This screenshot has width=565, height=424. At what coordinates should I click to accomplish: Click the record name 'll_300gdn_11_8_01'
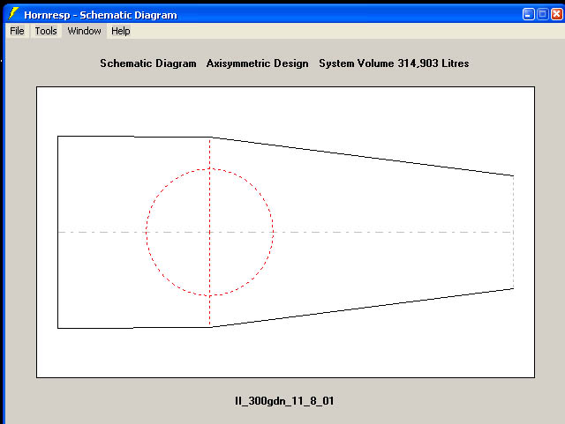pyautogui.click(x=284, y=401)
